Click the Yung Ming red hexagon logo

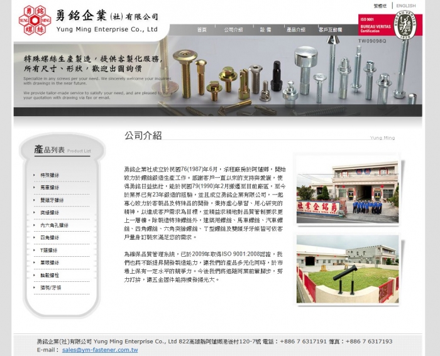click(35, 21)
